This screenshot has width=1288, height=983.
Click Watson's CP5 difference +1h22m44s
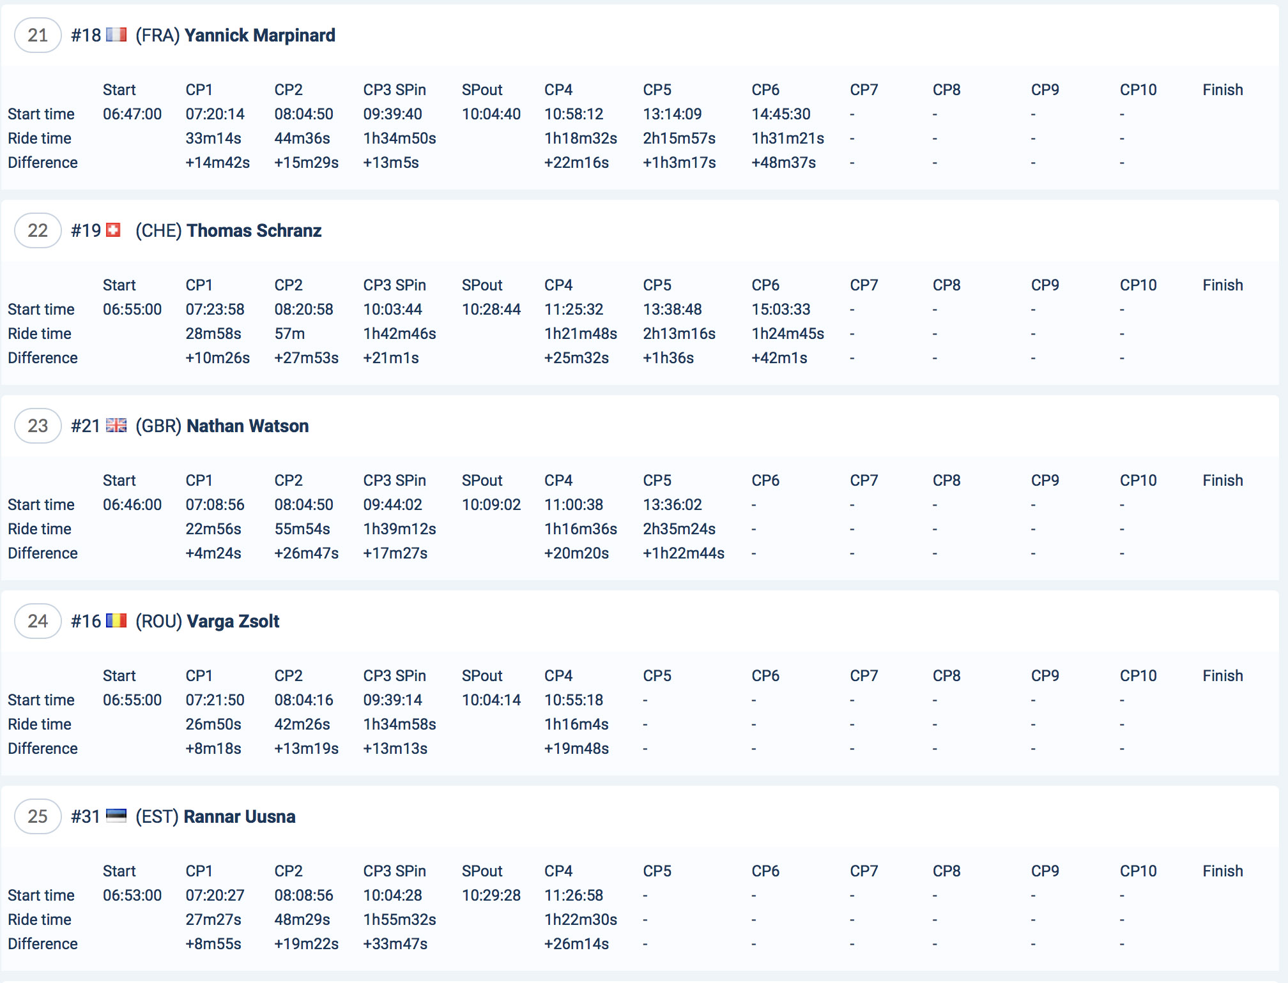click(683, 553)
